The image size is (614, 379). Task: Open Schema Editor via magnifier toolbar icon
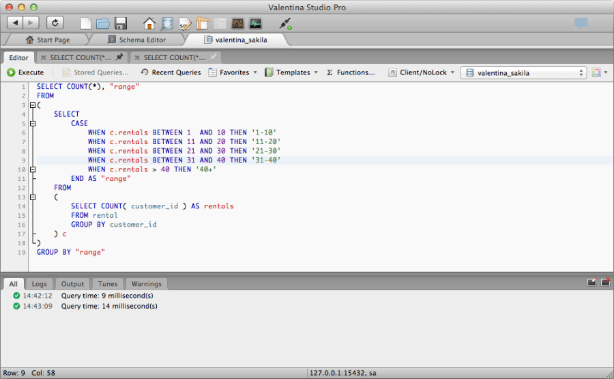[x=167, y=23]
